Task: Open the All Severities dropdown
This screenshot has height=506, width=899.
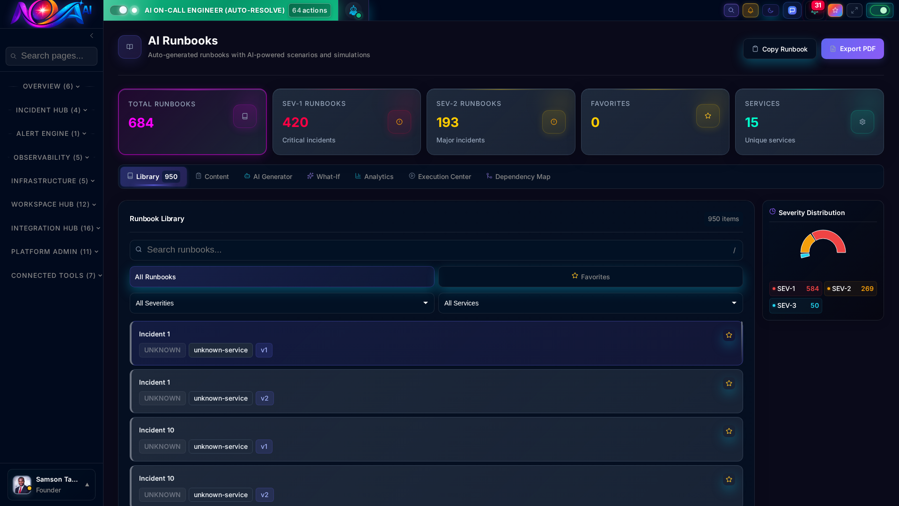Action: click(281, 303)
